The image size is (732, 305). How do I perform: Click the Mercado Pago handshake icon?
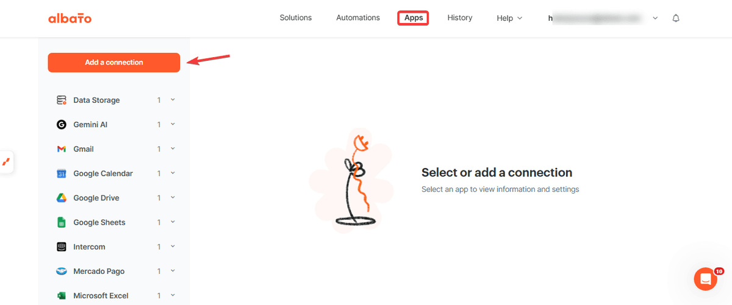(x=62, y=272)
